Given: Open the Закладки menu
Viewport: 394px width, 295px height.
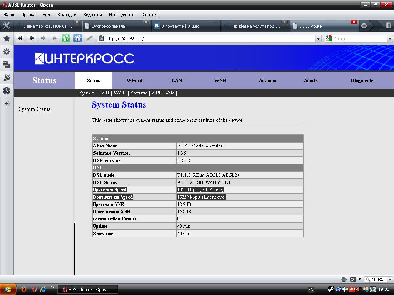Looking at the screenshot, I should click(67, 15).
